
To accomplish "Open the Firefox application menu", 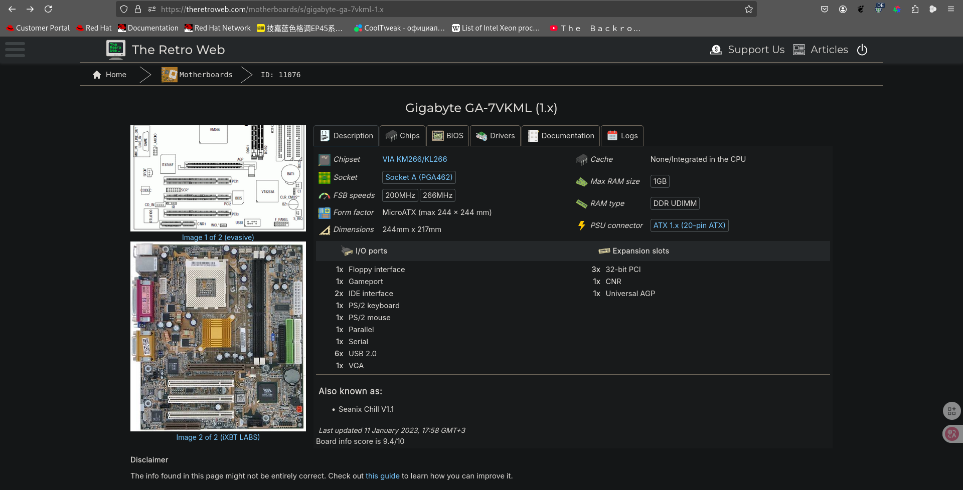I will click(950, 9).
